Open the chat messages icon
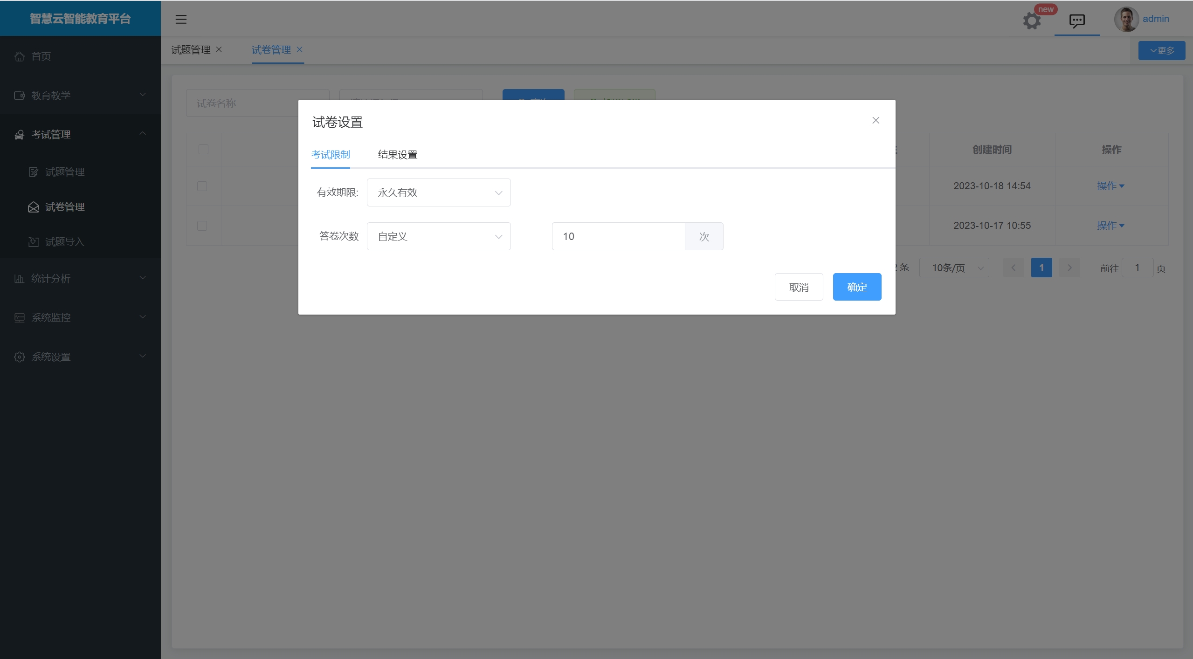The image size is (1193, 659). (x=1077, y=21)
